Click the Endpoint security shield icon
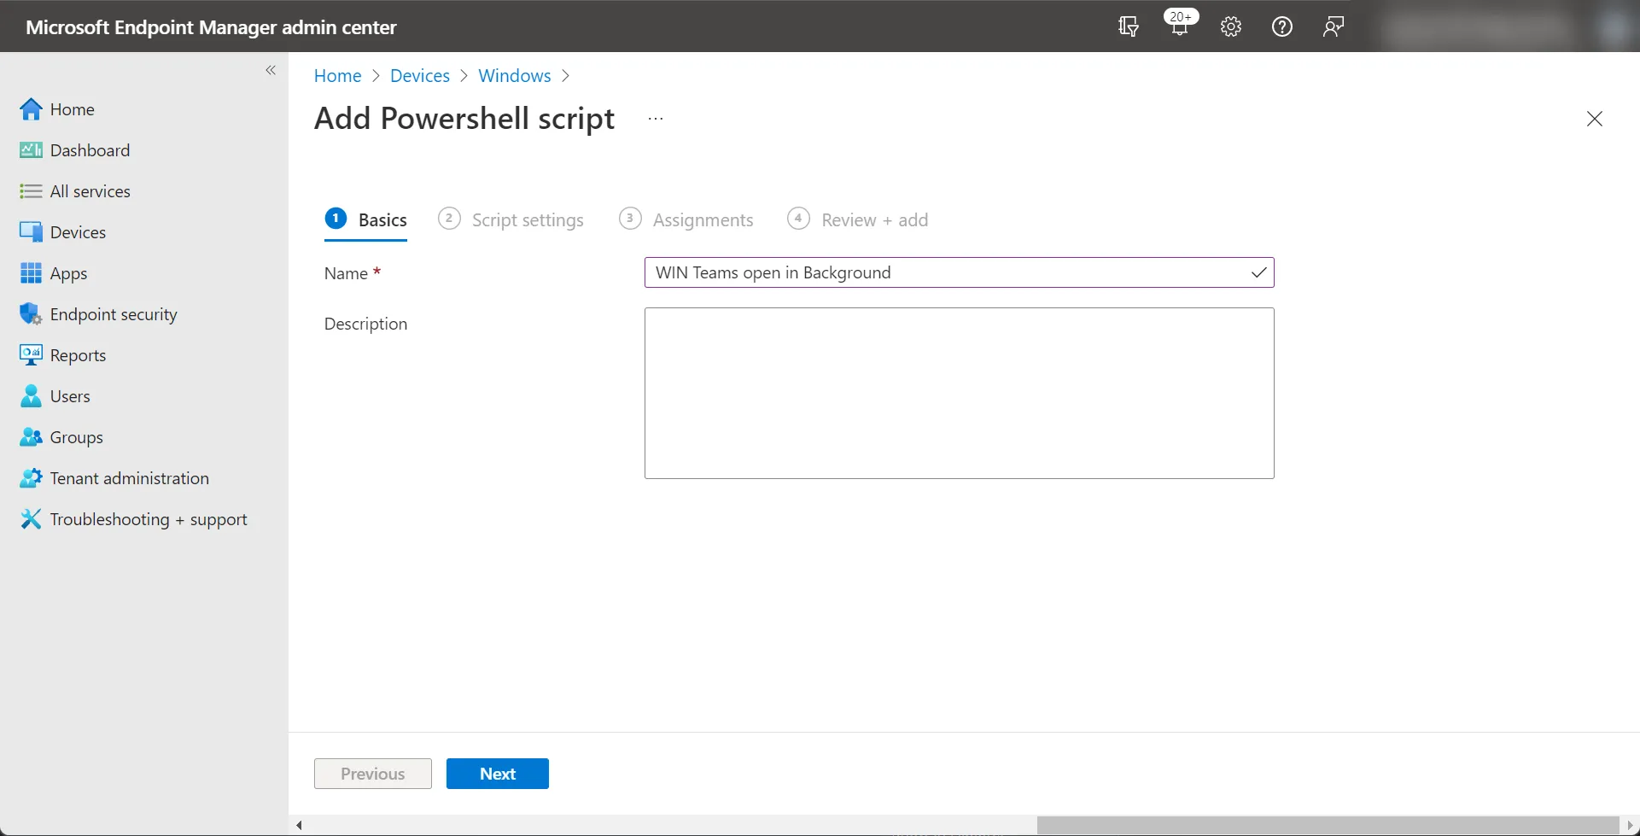This screenshot has width=1640, height=836. (x=31, y=314)
